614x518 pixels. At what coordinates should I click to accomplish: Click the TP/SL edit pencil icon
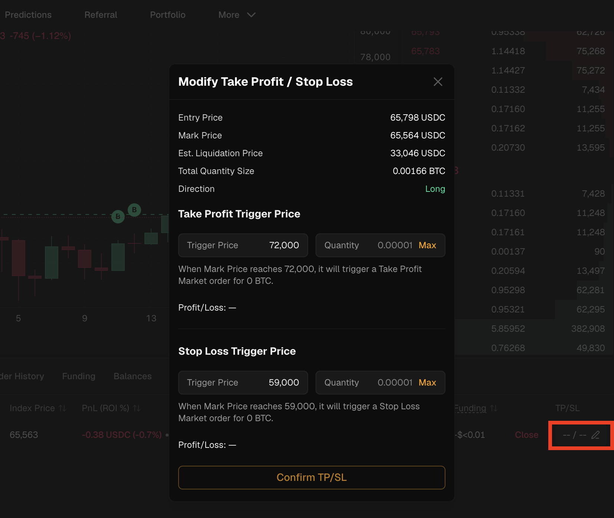[x=595, y=435]
